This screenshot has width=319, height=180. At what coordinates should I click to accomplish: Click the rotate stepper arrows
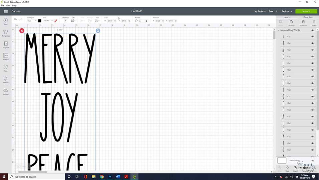147,21
